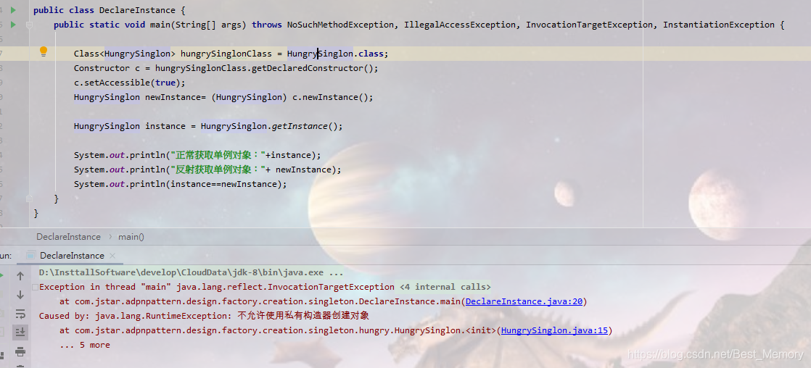Toggle scroll to end in Run console
Viewport: 811px width, 368px height.
tap(20, 333)
